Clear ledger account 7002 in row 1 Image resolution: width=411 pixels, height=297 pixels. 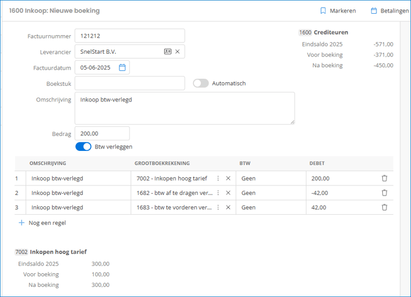pos(228,178)
